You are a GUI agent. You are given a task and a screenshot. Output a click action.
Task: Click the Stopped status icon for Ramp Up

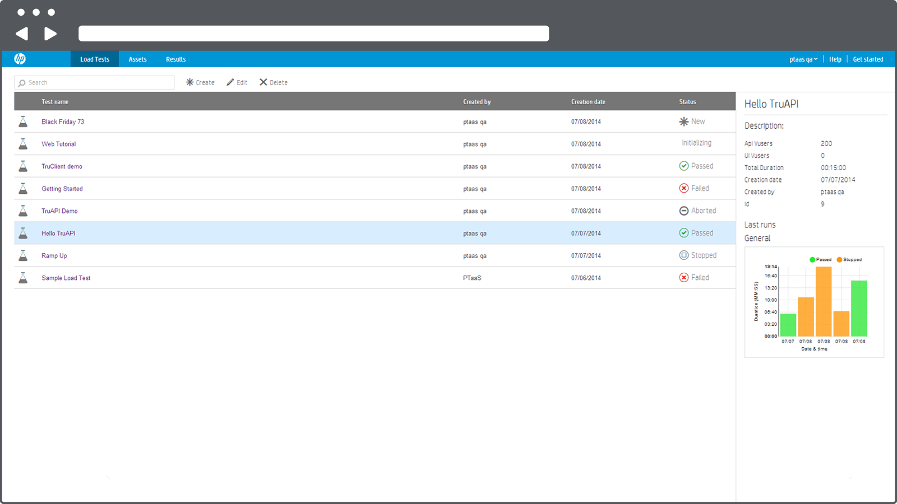(x=684, y=255)
